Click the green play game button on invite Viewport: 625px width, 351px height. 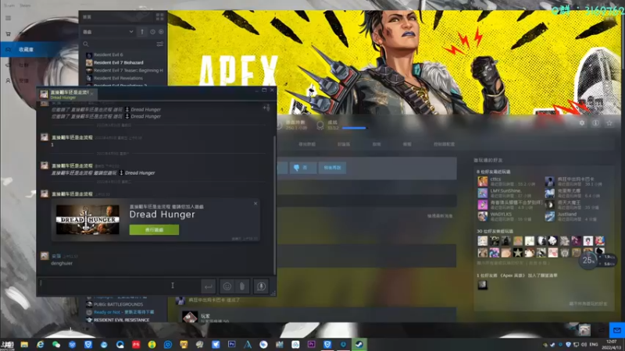tap(154, 229)
